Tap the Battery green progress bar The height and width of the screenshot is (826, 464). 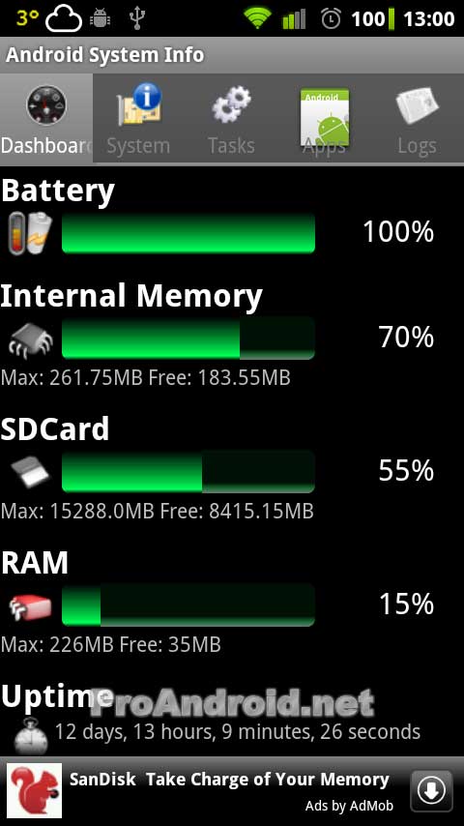point(188,233)
